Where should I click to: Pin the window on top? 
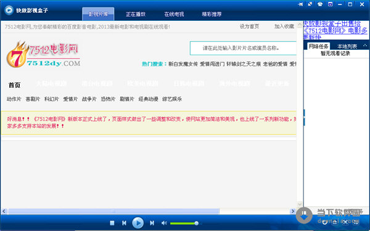[x=300, y=4]
